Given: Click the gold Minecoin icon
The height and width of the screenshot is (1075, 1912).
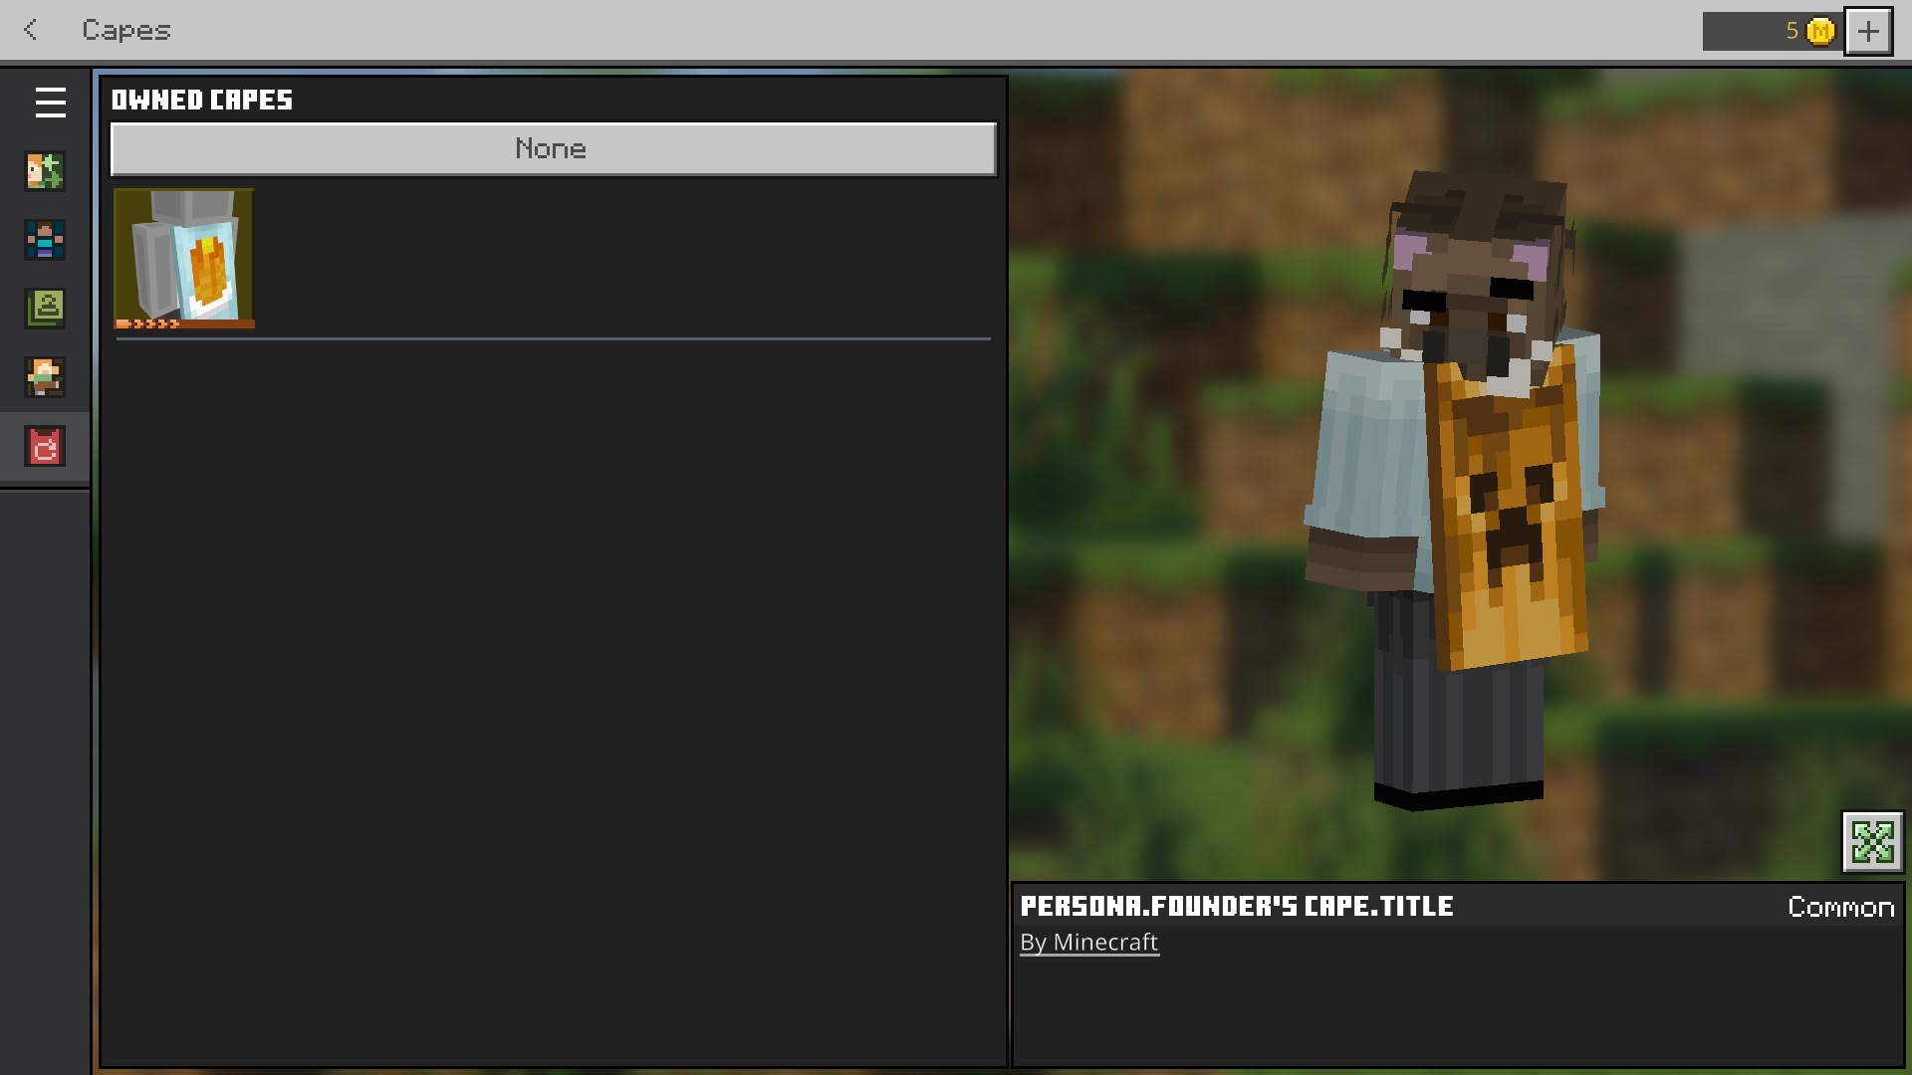Looking at the screenshot, I should point(1820,31).
